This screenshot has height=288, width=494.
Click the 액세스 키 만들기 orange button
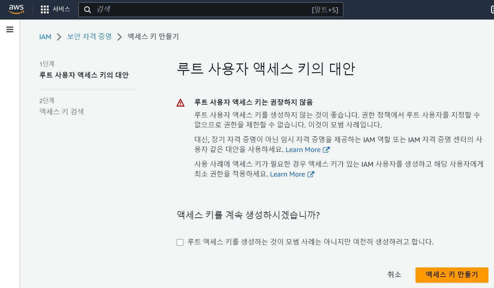point(452,275)
